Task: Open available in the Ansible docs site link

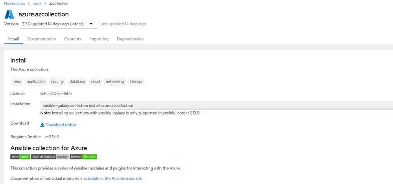Action: 113,179
